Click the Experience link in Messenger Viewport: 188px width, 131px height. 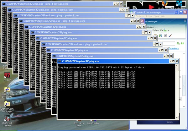[x=174, y=48]
